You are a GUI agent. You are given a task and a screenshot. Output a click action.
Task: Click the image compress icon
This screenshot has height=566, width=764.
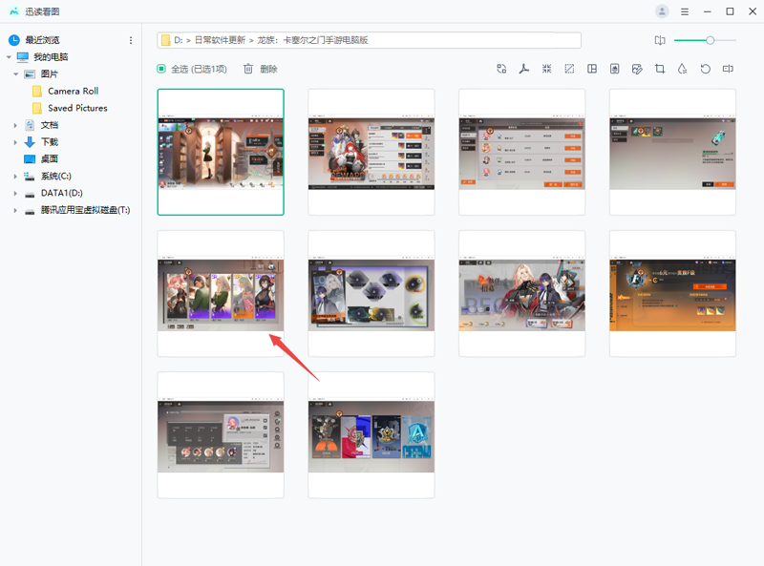click(x=546, y=69)
